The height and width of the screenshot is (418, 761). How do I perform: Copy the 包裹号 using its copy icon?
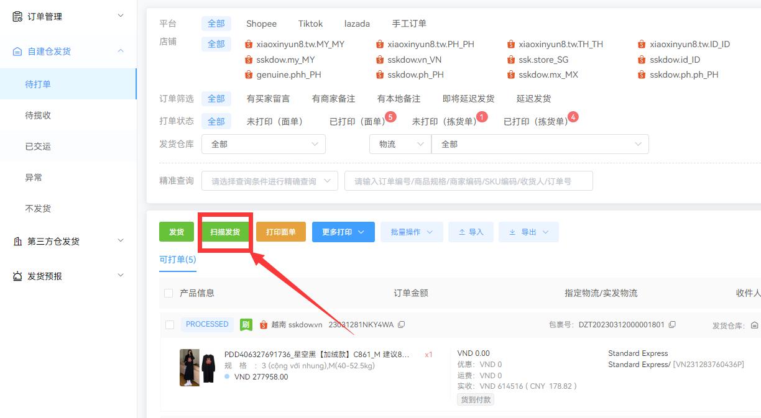[672, 324]
